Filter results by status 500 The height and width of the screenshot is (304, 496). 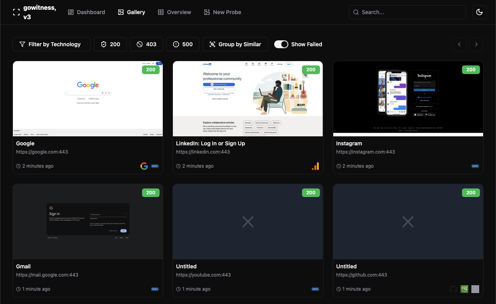point(183,44)
